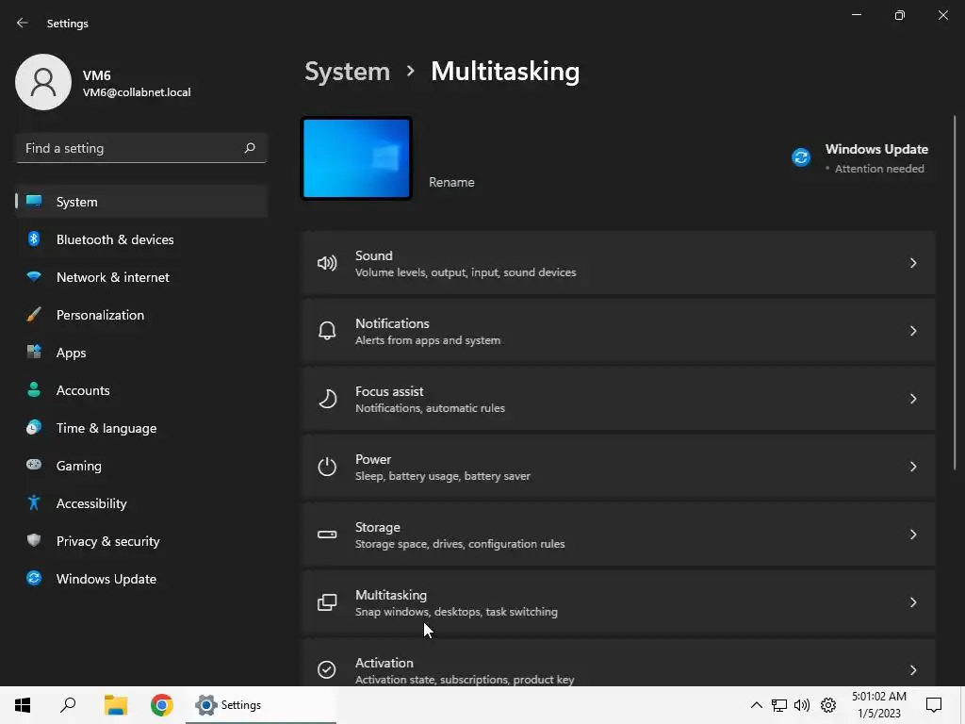The image size is (965, 724).
Task: Click the Network wifi icon in sidebar
Action: [34, 276]
